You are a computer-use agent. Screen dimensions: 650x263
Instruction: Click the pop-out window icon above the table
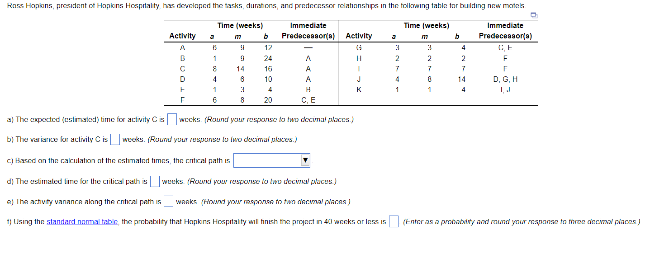[534, 15]
